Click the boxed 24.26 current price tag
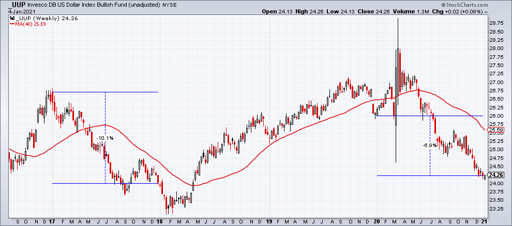The image size is (512, 226). pyautogui.click(x=496, y=175)
